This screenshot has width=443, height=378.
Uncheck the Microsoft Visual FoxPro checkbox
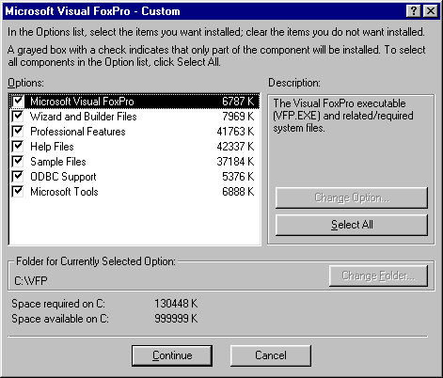pyautogui.click(x=18, y=101)
